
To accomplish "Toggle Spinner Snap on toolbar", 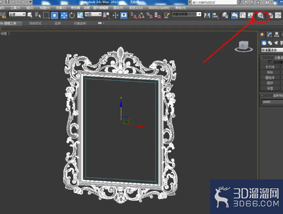I will (158, 15).
